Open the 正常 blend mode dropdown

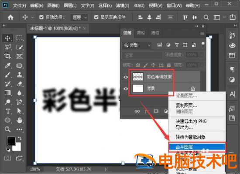[x=142, y=55]
